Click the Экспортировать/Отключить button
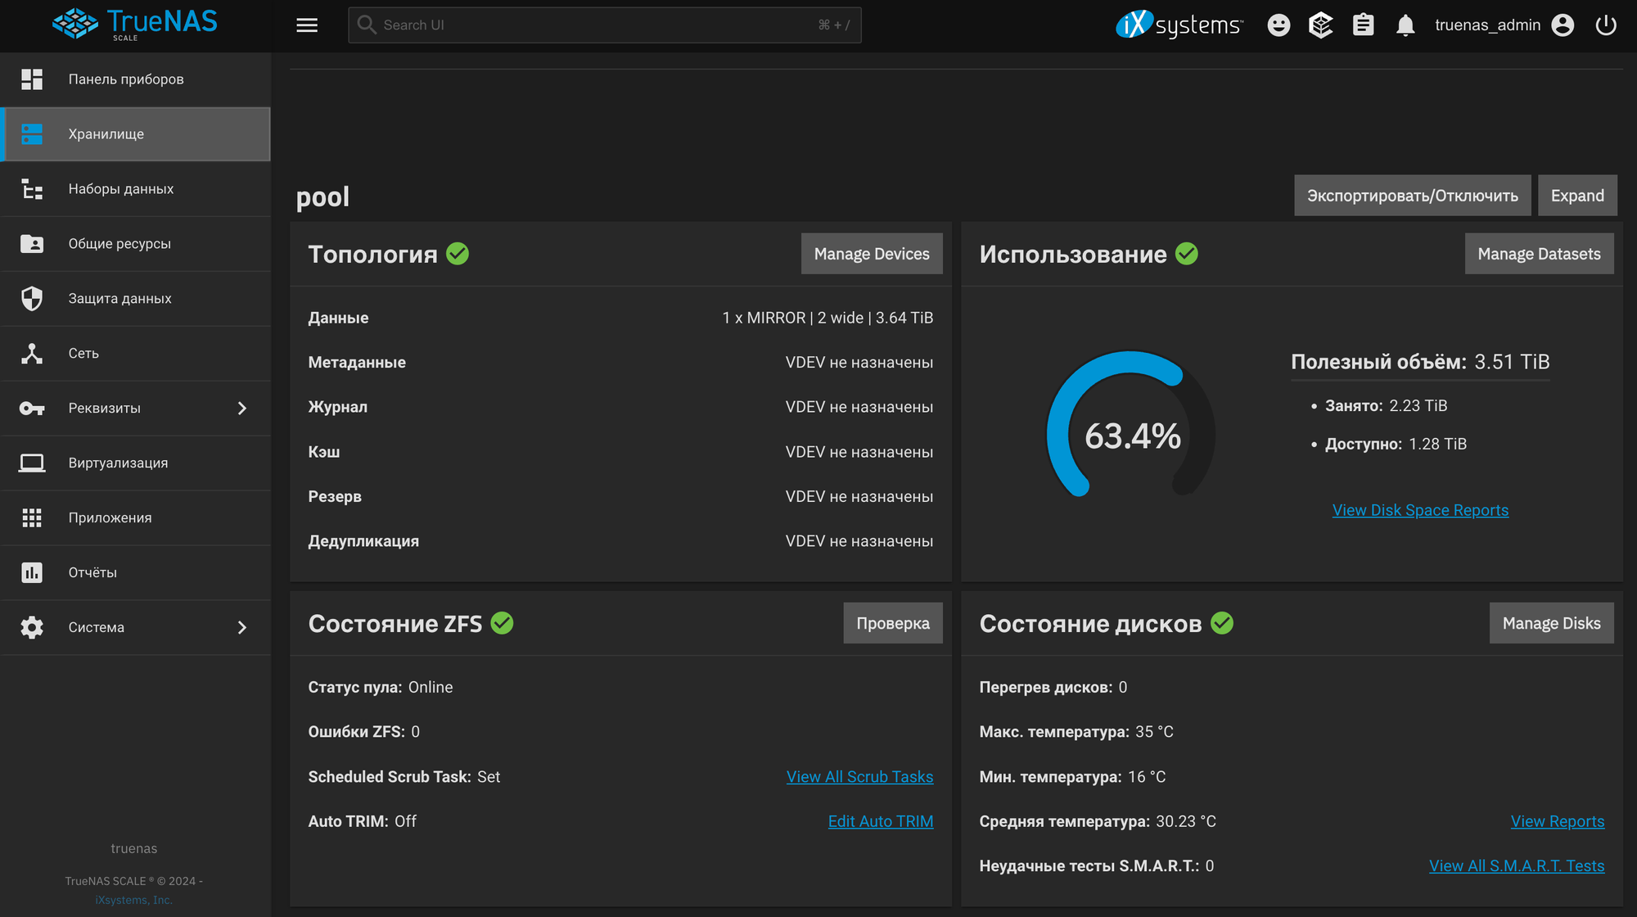The height and width of the screenshot is (917, 1637). pos(1413,196)
